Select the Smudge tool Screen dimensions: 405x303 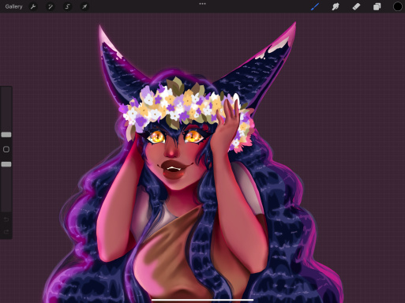(336, 6)
